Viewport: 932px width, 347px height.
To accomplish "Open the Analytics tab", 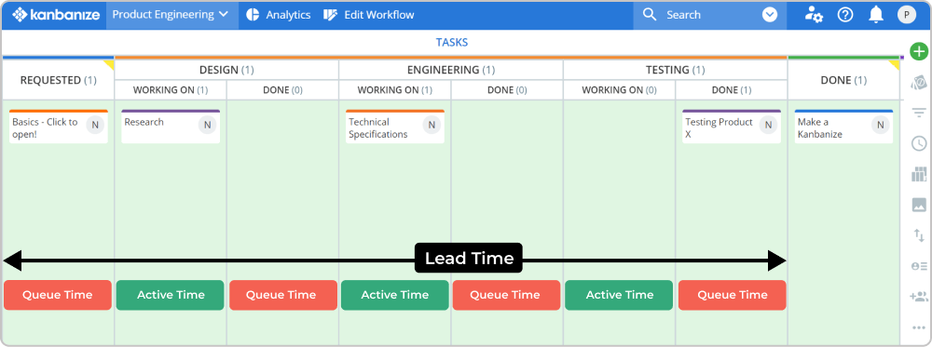I will coord(279,15).
